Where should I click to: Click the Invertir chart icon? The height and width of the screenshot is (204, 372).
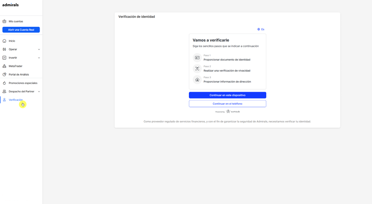[x=4, y=58]
